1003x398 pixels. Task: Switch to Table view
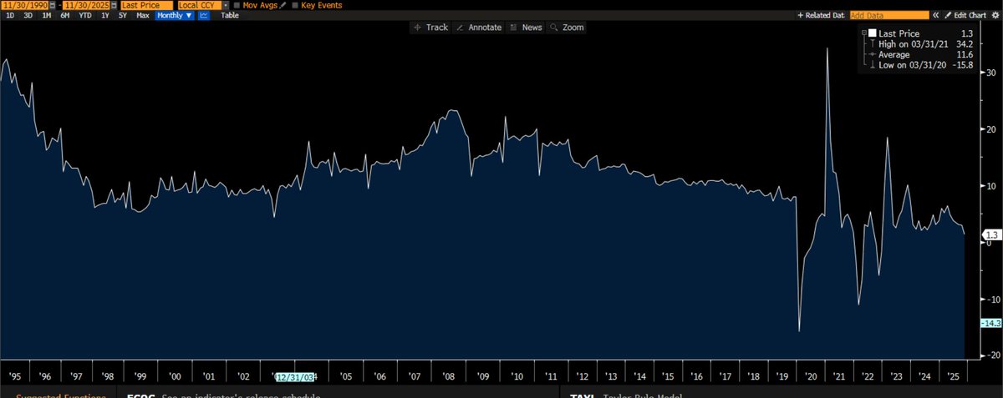[x=230, y=15]
